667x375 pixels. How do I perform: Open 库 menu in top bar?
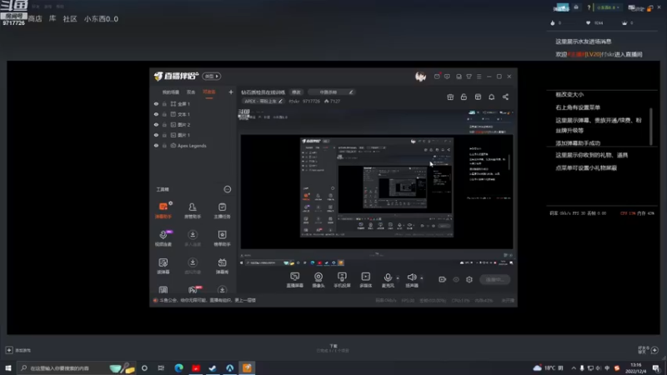(53, 18)
